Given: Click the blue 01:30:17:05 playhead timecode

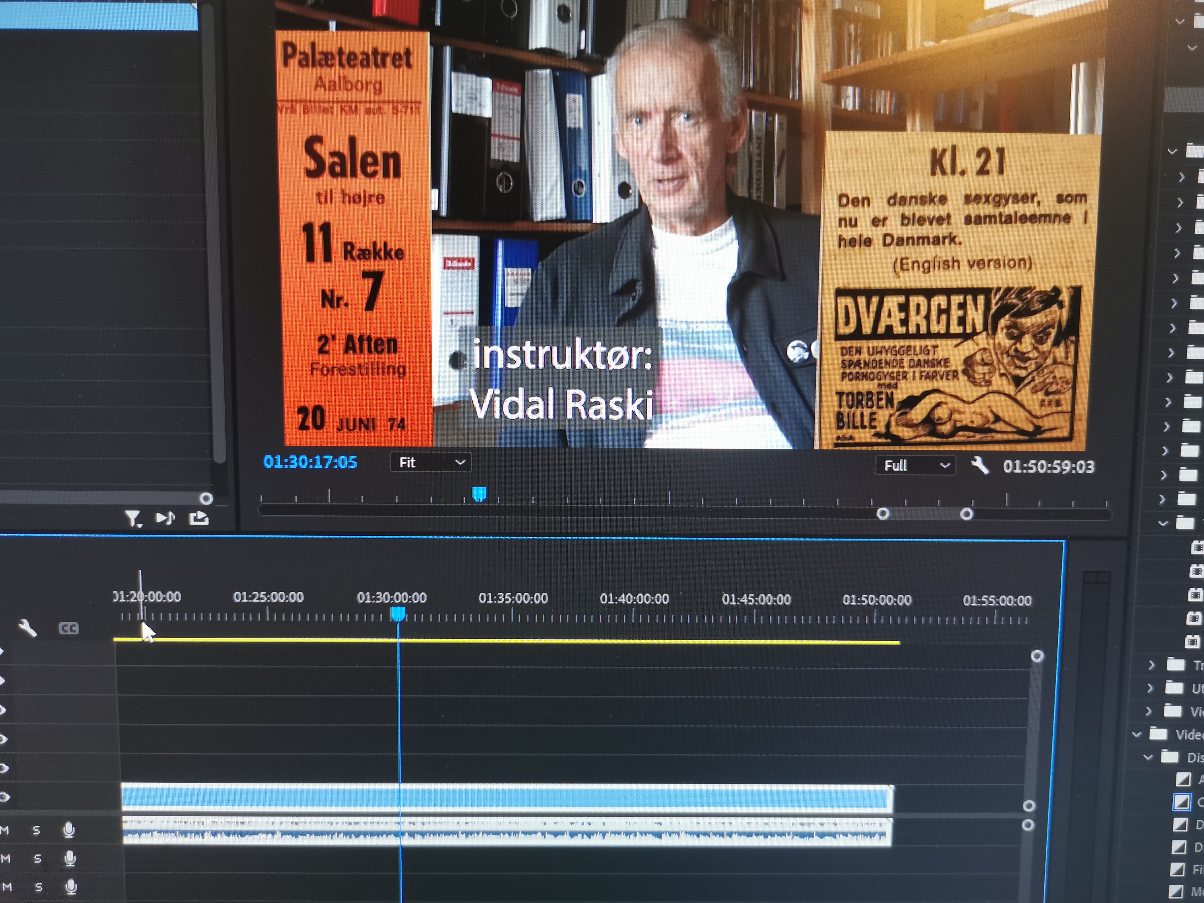Looking at the screenshot, I should click(x=310, y=462).
